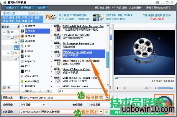Open the 视频质量 dropdown

44,105
